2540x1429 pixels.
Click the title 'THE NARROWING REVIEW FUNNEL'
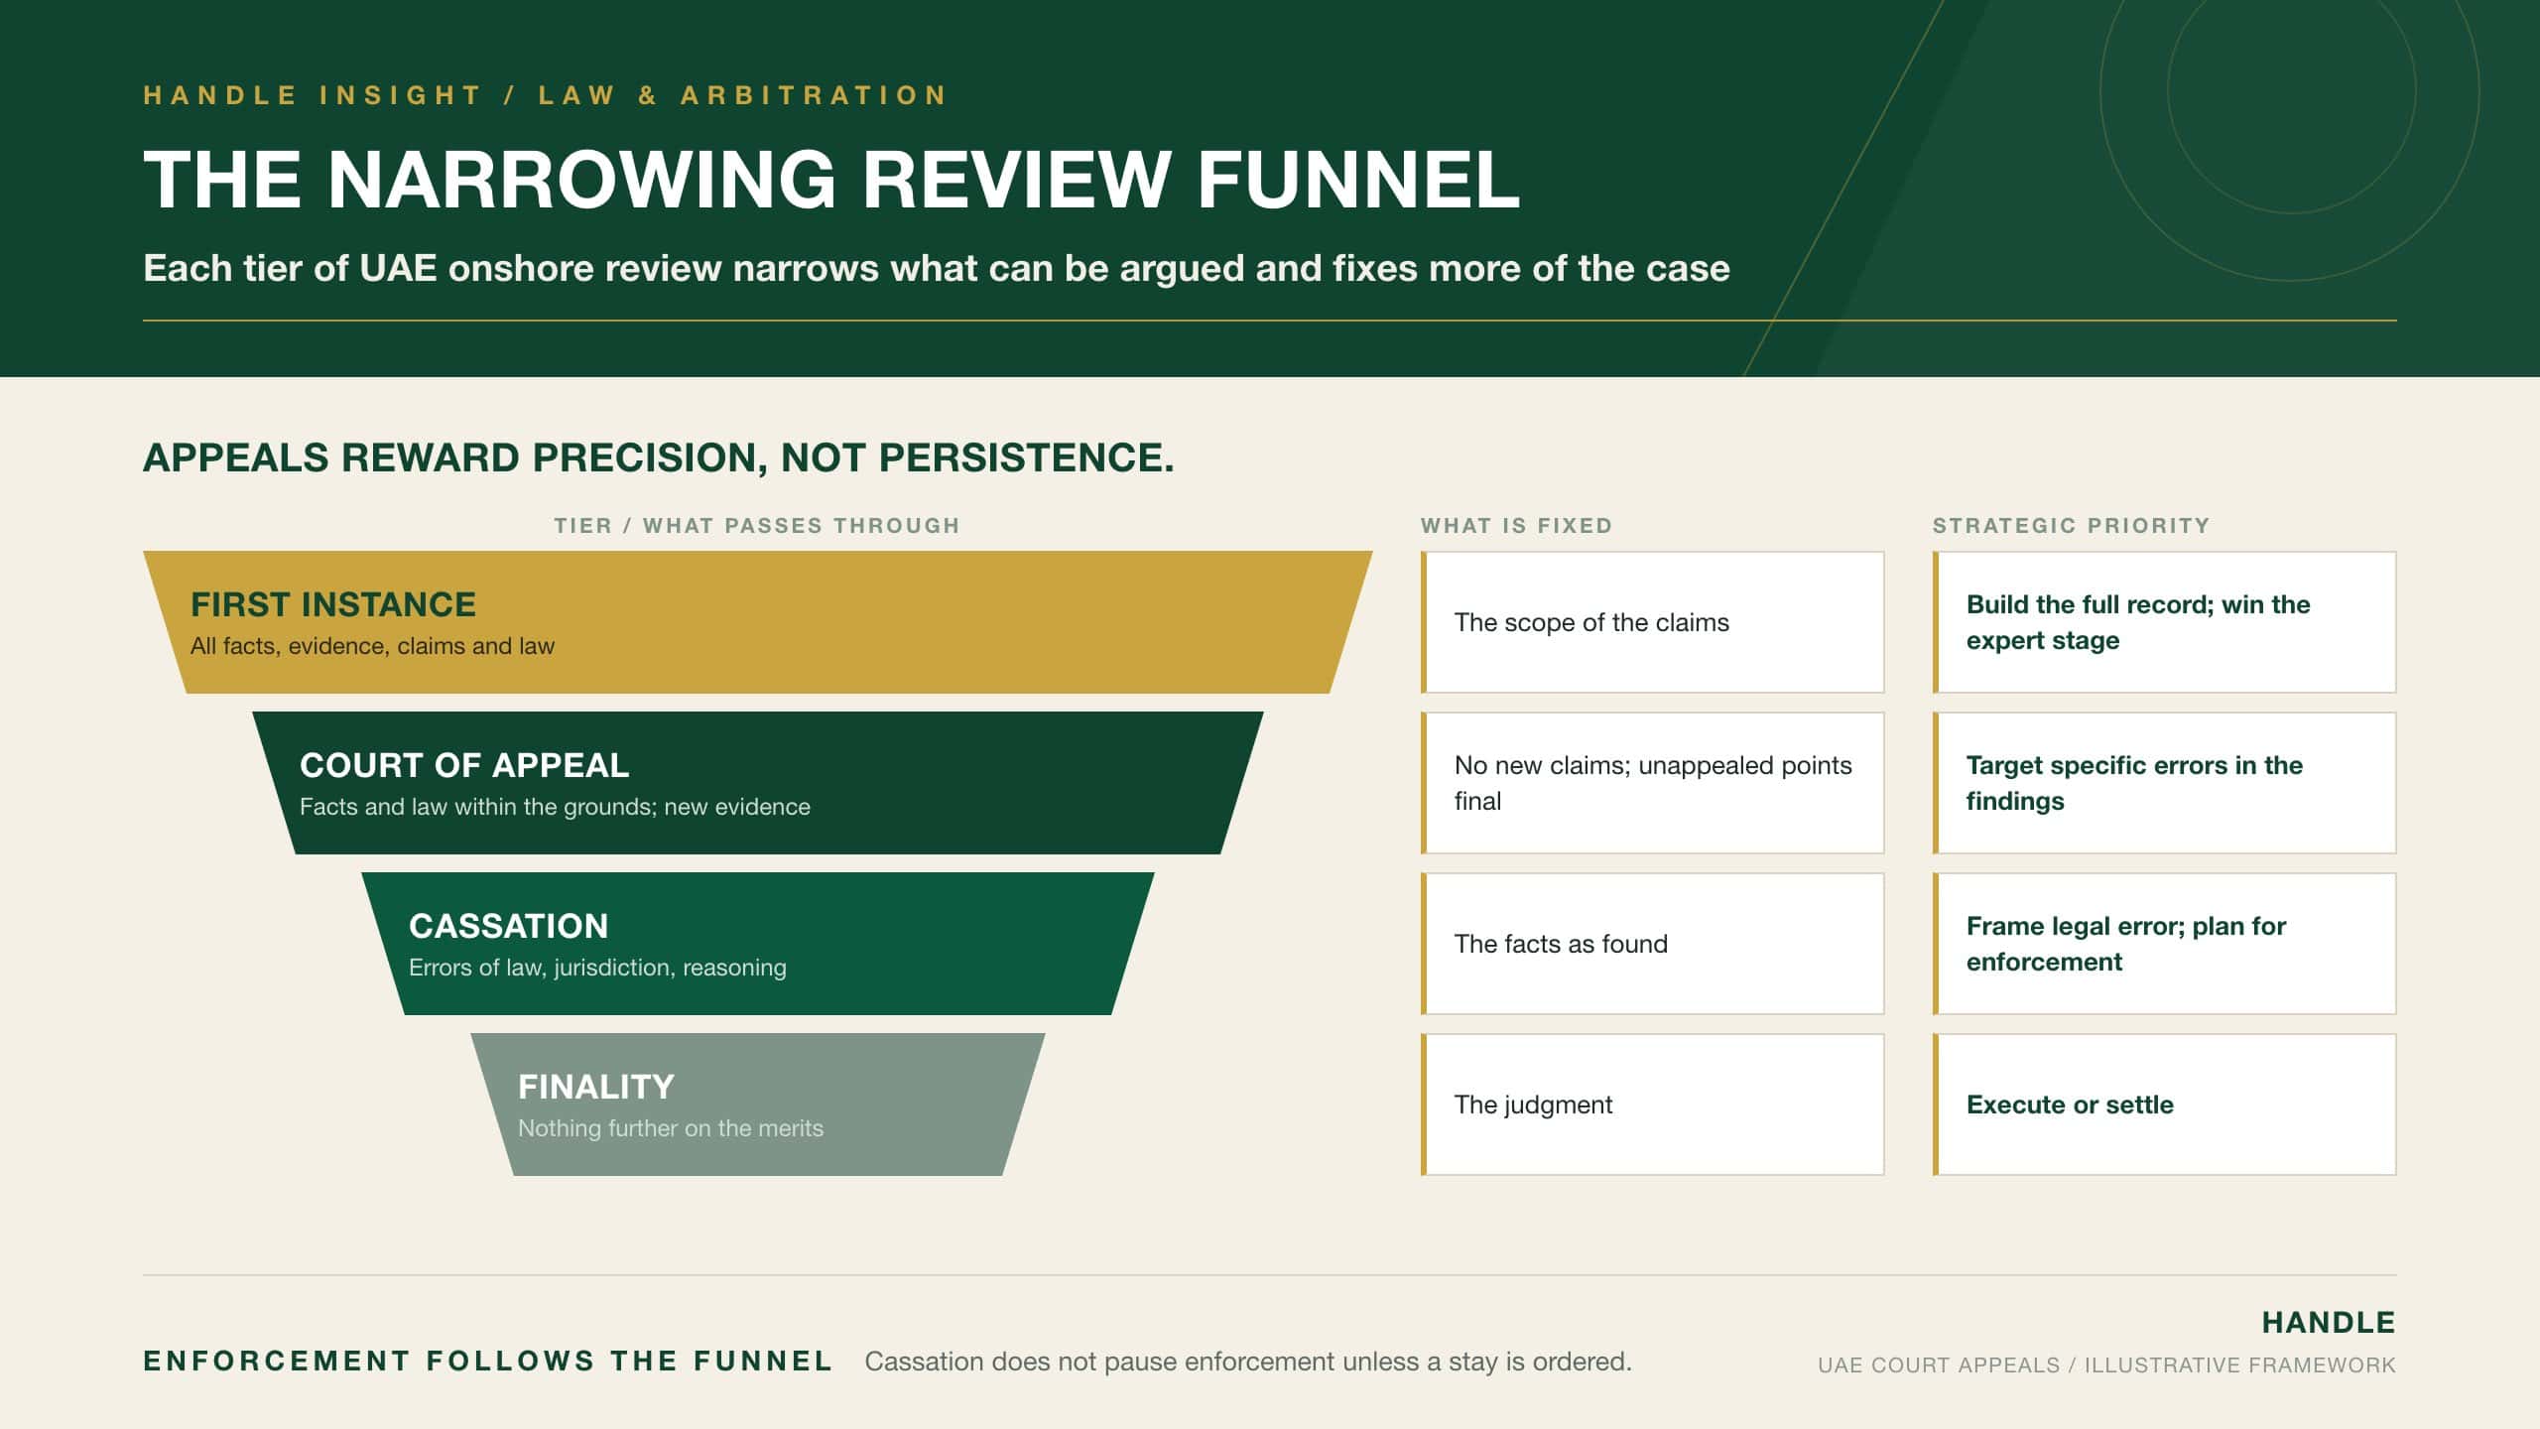831,180
